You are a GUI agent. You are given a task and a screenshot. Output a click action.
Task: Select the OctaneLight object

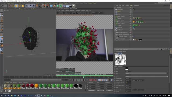(x=120, y=9)
